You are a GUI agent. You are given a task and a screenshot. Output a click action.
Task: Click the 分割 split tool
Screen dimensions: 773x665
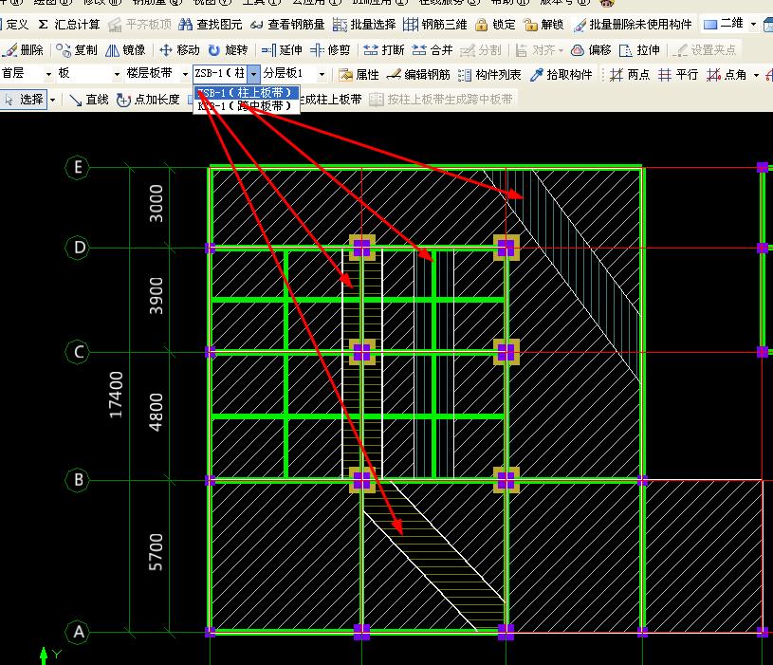[481, 49]
